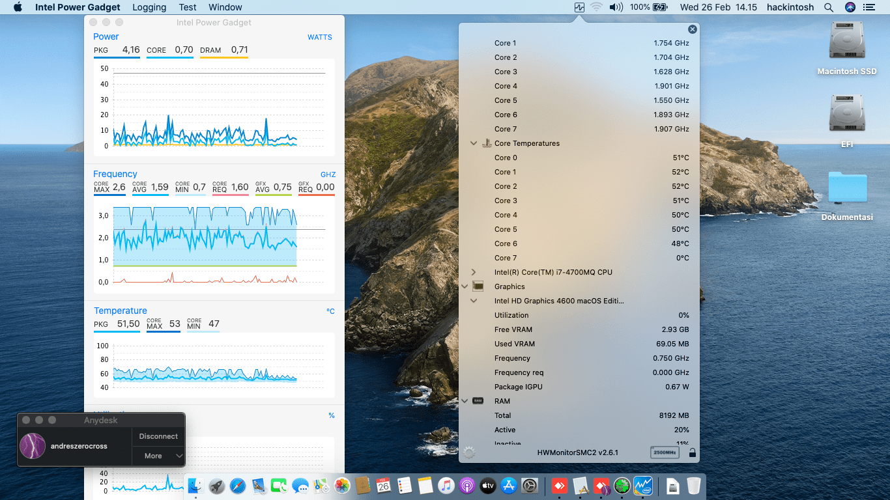Click the RAM chip icon beside RAM
Image resolution: width=890 pixels, height=500 pixels.
(478, 401)
